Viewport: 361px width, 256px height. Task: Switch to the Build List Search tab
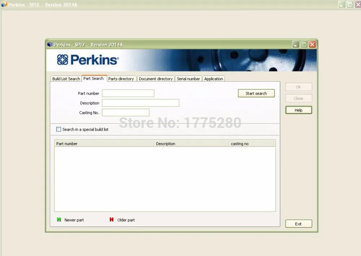click(66, 79)
